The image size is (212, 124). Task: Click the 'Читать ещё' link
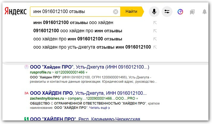tap(100, 108)
